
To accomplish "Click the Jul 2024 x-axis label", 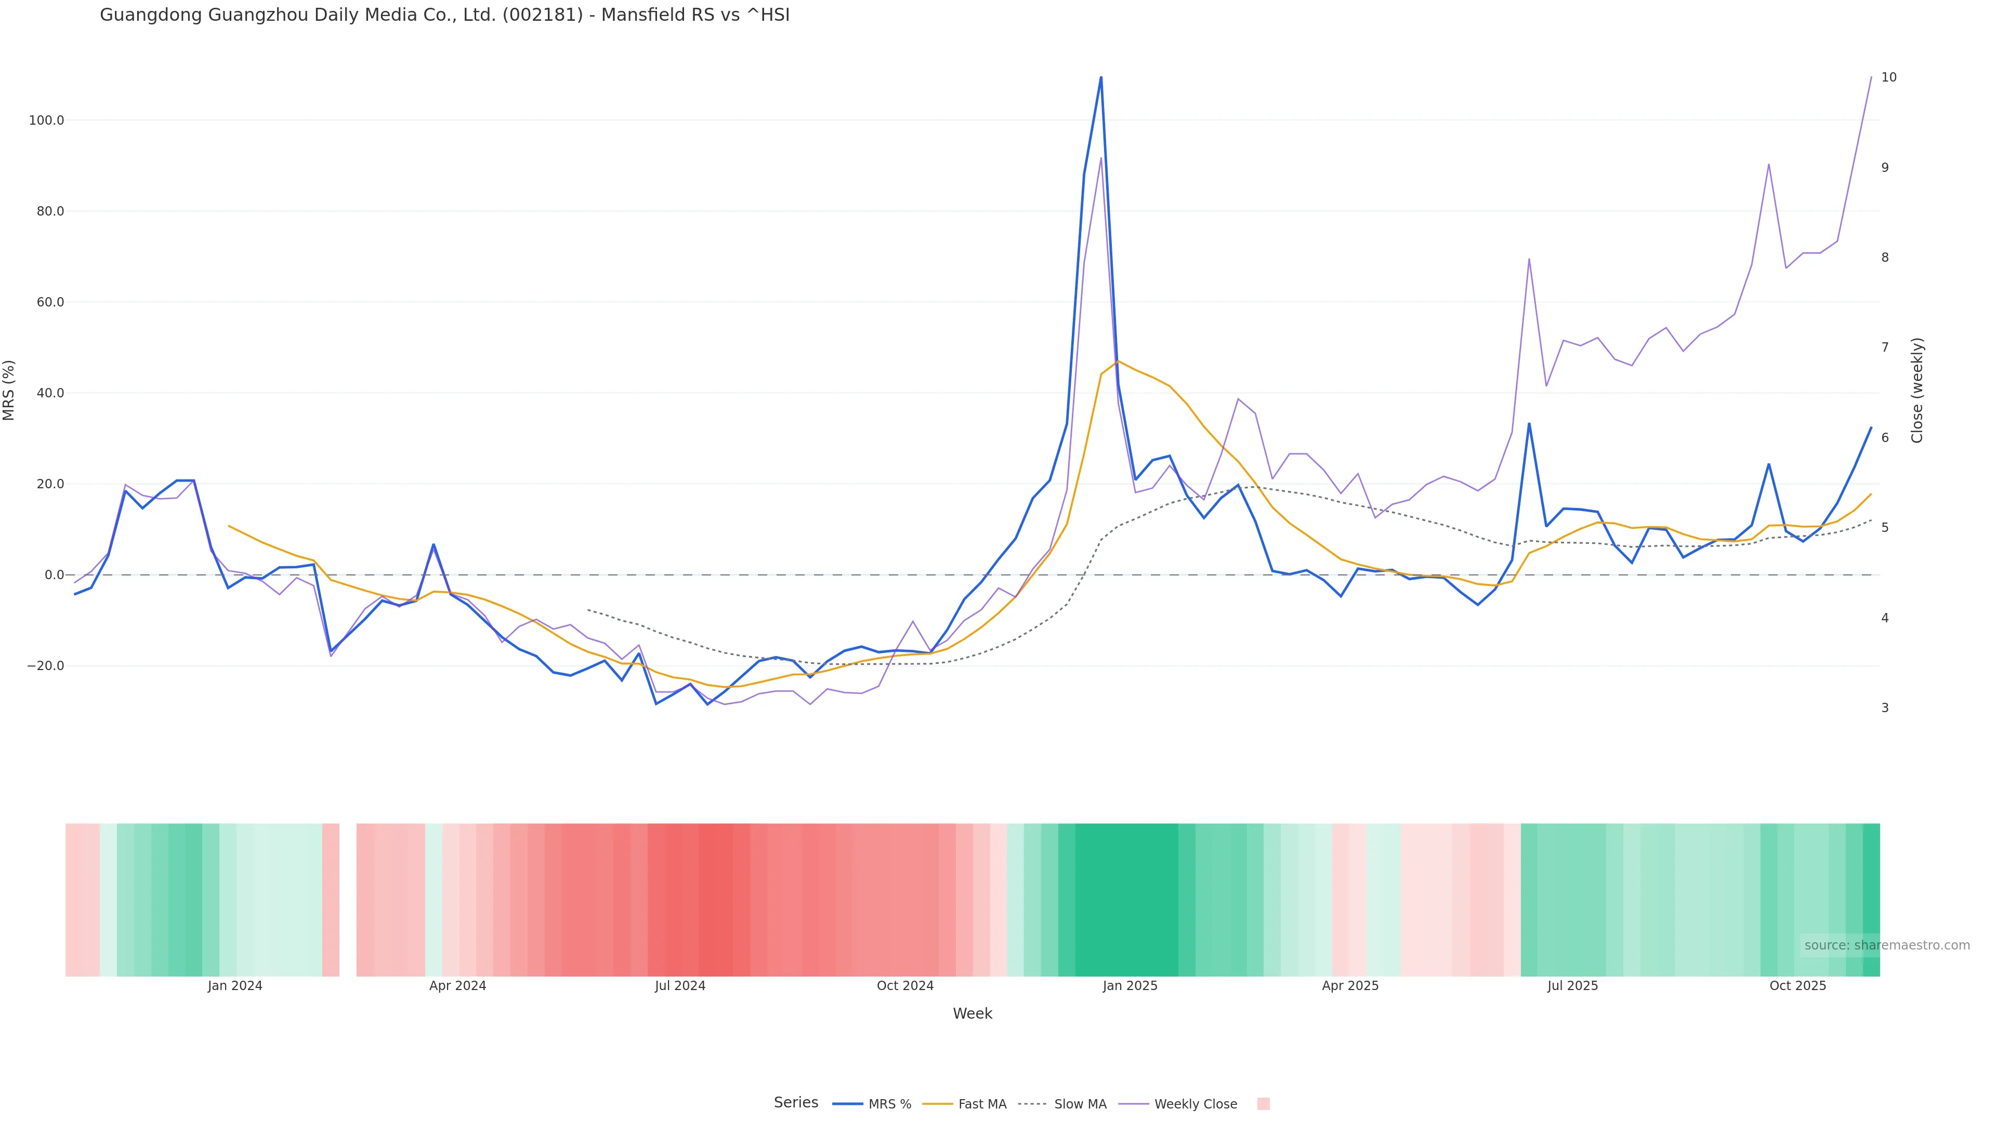I will 679,986.
